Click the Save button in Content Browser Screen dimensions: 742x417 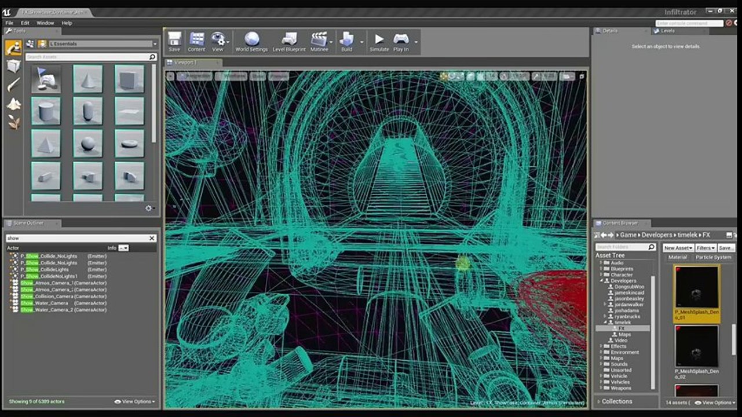coord(726,248)
